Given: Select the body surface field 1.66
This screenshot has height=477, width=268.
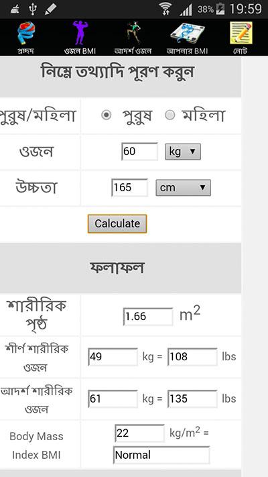Looking at the screenshot, I should click(148, 317).
